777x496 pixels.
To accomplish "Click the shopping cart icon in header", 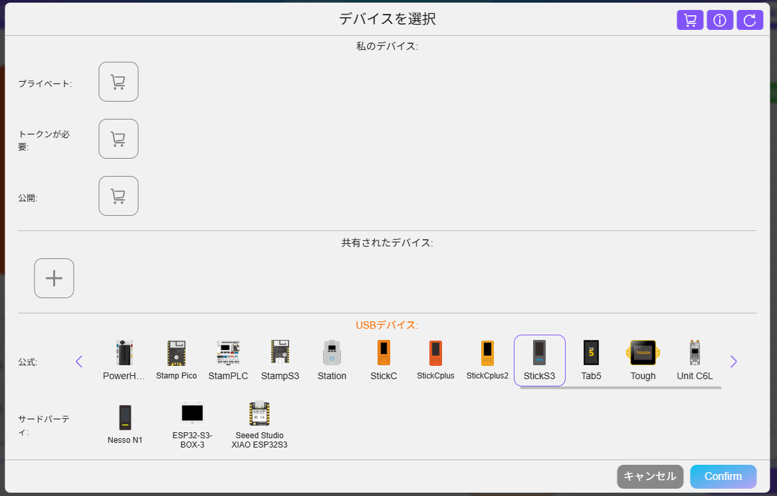I will (690, 20).
